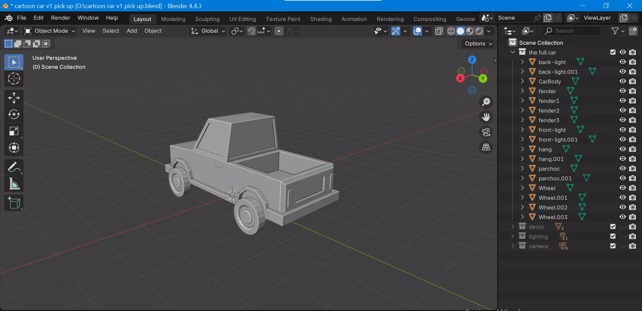
Task: Expand the decor collection
Action: [513, 226]
